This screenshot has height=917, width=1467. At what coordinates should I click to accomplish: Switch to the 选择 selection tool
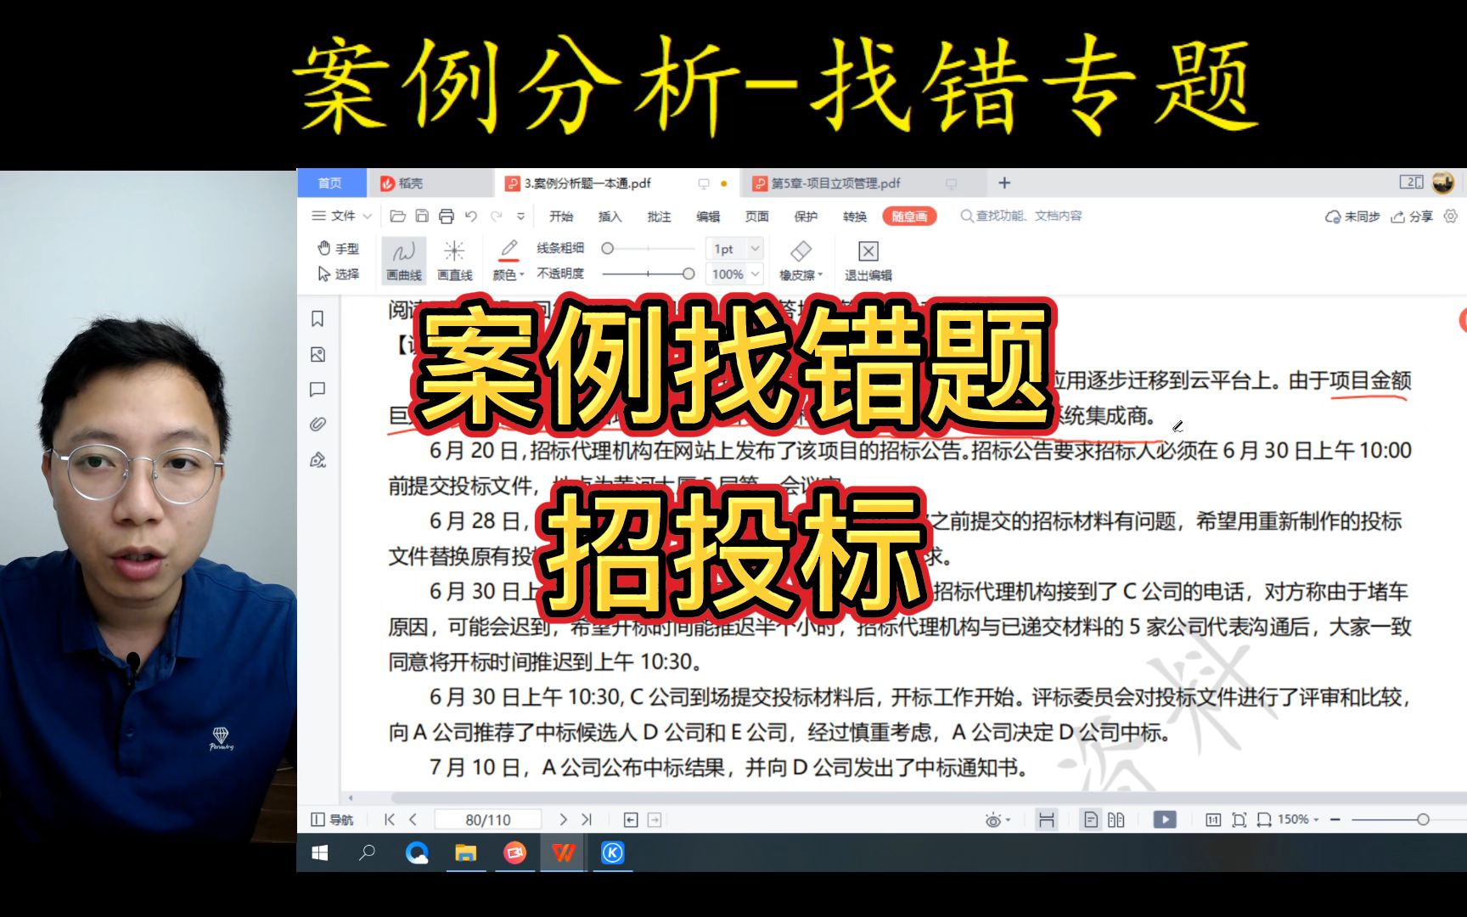pos(340,274)
